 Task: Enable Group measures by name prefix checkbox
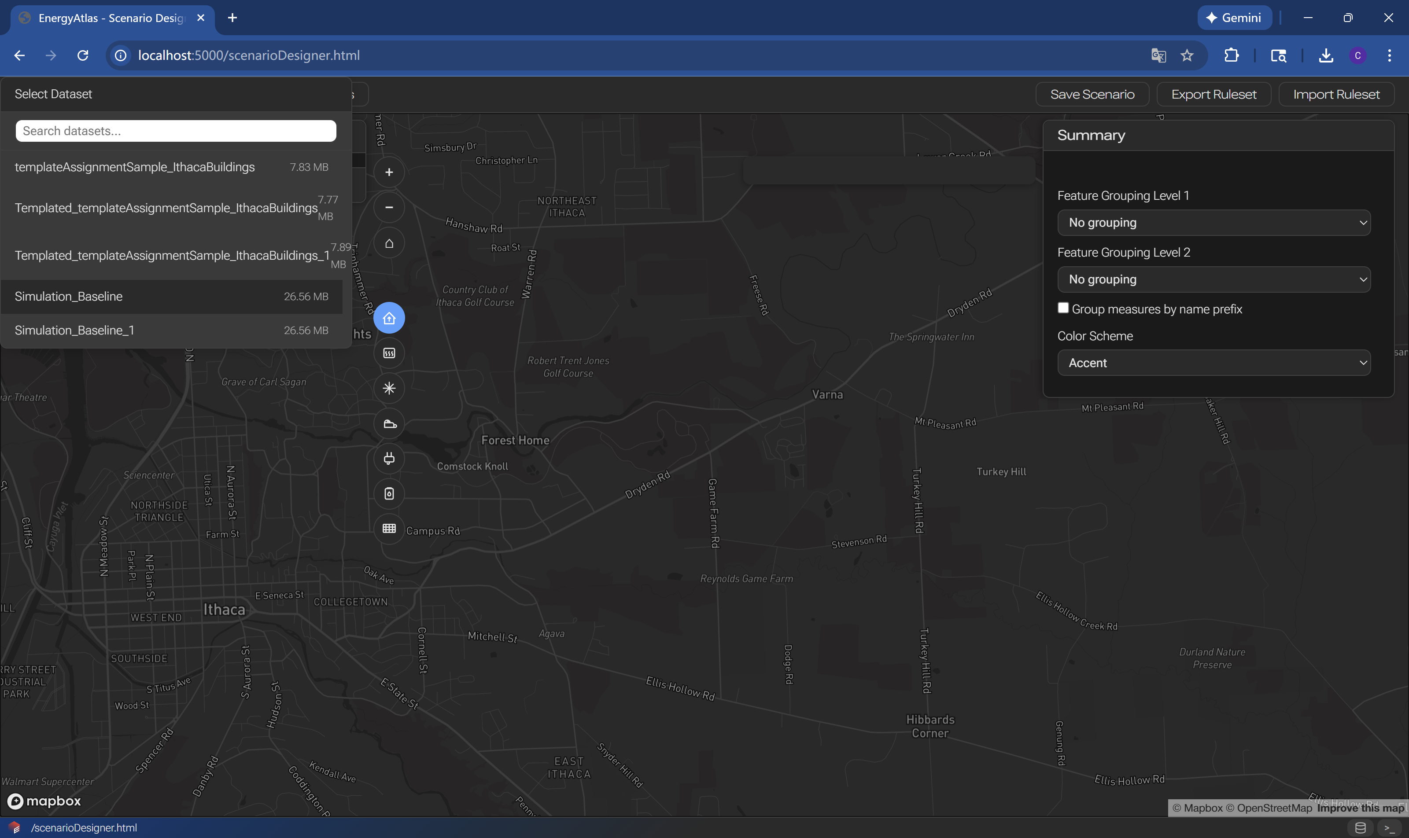tap(1062, 308)
